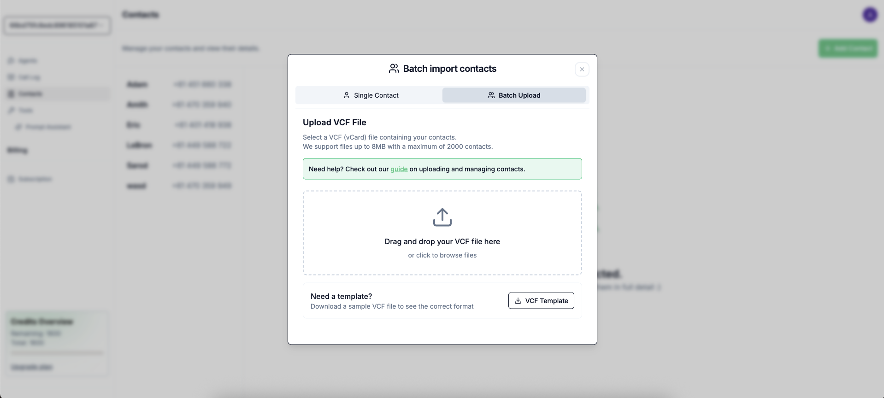This screenshot has height=398, width=884.
Task: Click the people icon beside Batch Upload
Action: point(491,95)
